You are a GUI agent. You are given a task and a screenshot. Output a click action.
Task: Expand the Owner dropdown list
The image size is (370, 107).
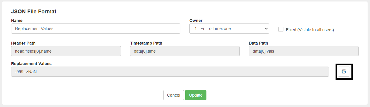229,29
